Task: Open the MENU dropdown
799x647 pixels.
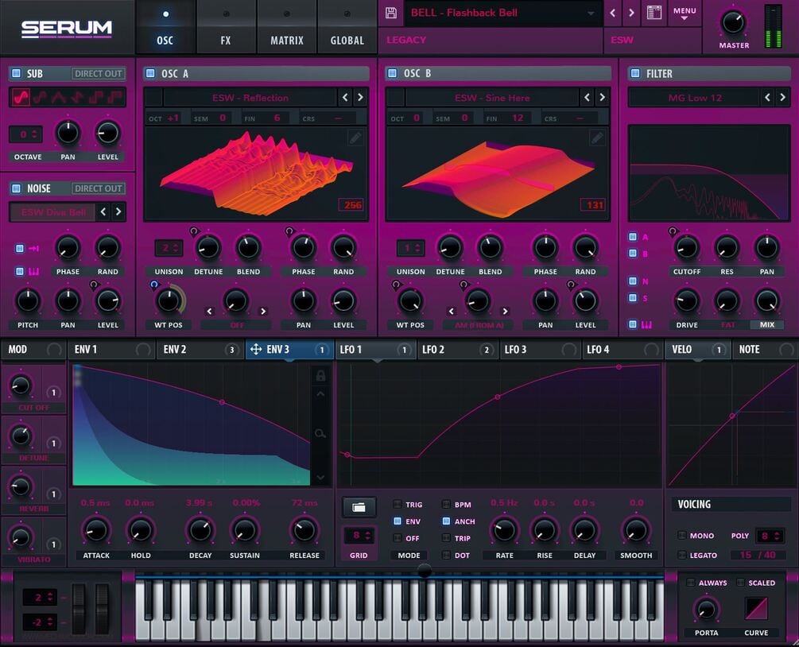Action: coord(685,14)
